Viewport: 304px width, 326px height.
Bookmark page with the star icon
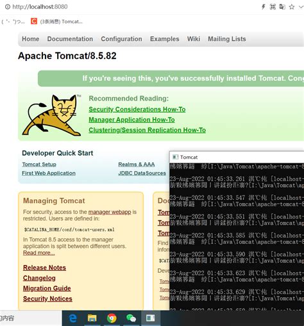pos(292,7)
